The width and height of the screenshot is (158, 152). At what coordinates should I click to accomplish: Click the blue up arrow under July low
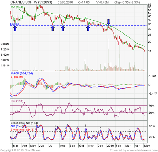(x=53, y=28)
